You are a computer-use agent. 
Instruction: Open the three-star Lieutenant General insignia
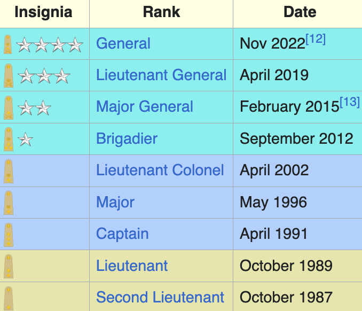click(x=44, y=76)
